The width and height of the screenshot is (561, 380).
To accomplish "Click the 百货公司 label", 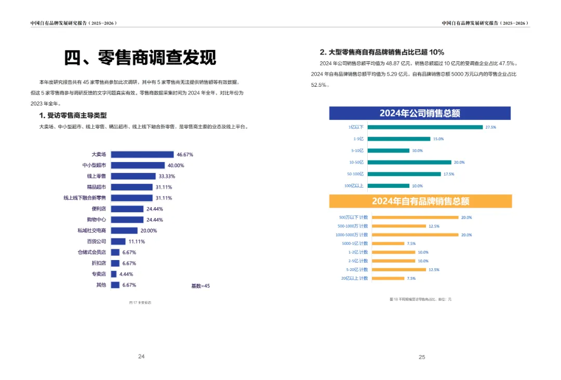I will pyautogui.click(x=97, y=241).
